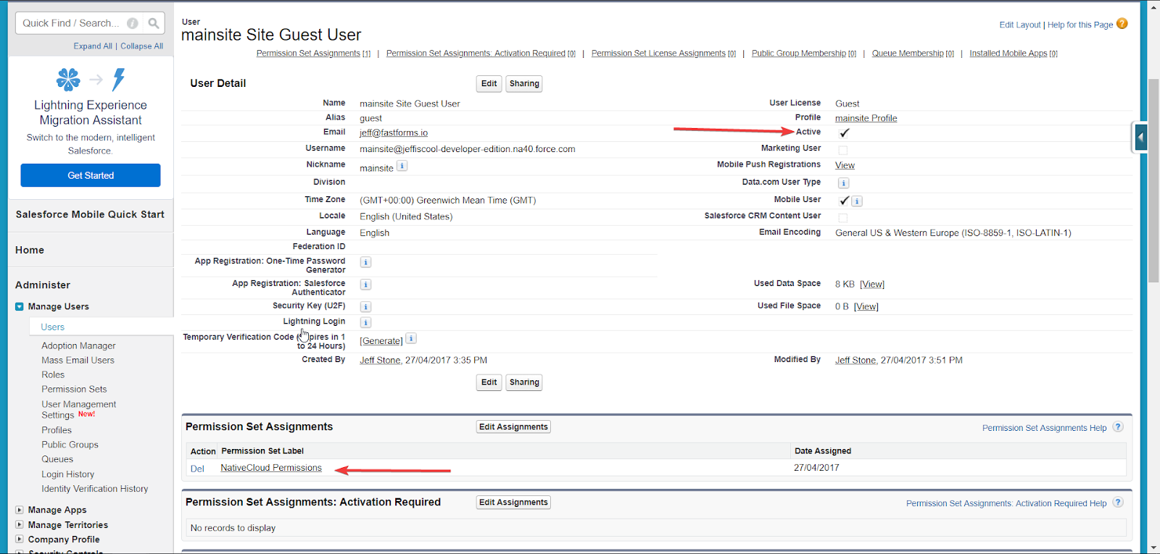Toggle the Salesforce CRM Content User checkbox

pyautogui.click(x=843, y=218)
